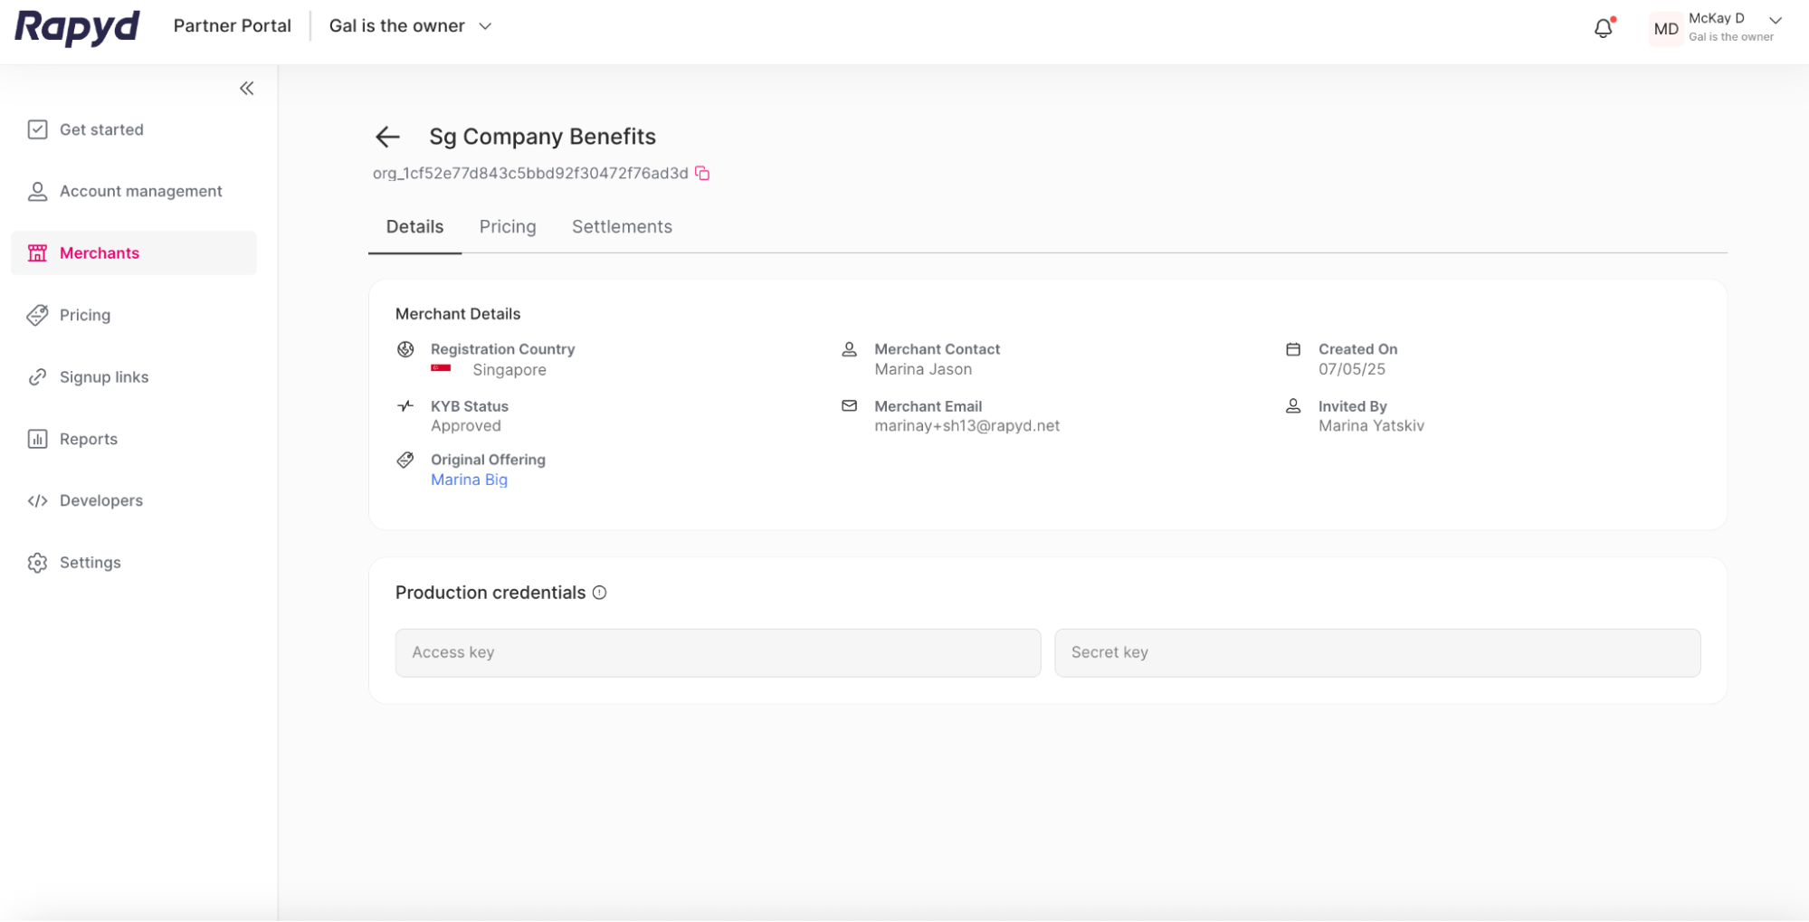Click the KYB Status pulse icon
The height and width of the screenshot is (922, 1809).
(405, 406)
